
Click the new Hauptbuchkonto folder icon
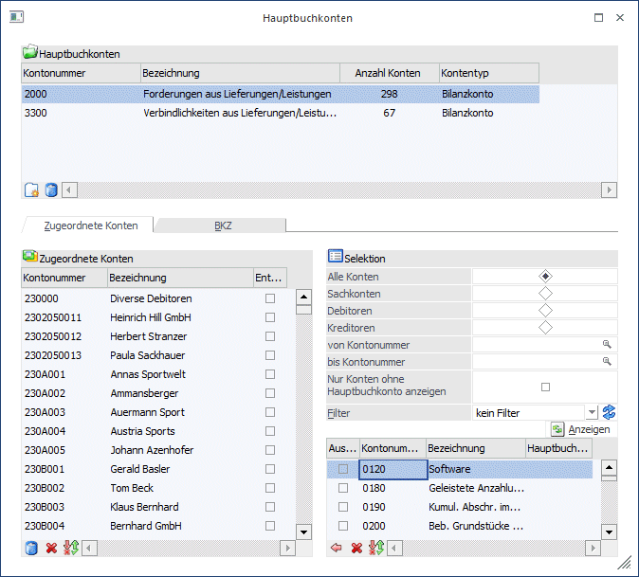coord(31,189)
